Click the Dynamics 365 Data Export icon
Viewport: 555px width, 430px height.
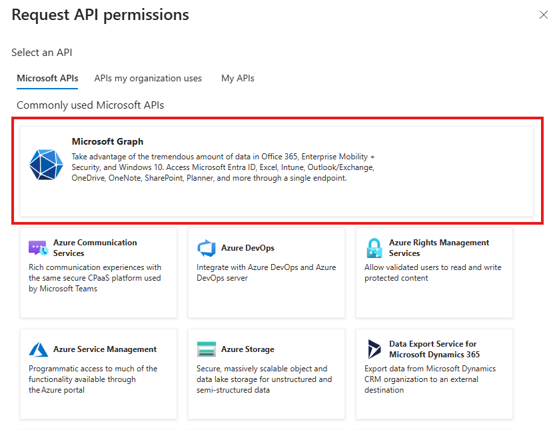pyautogui.click(x=374, y=349)
